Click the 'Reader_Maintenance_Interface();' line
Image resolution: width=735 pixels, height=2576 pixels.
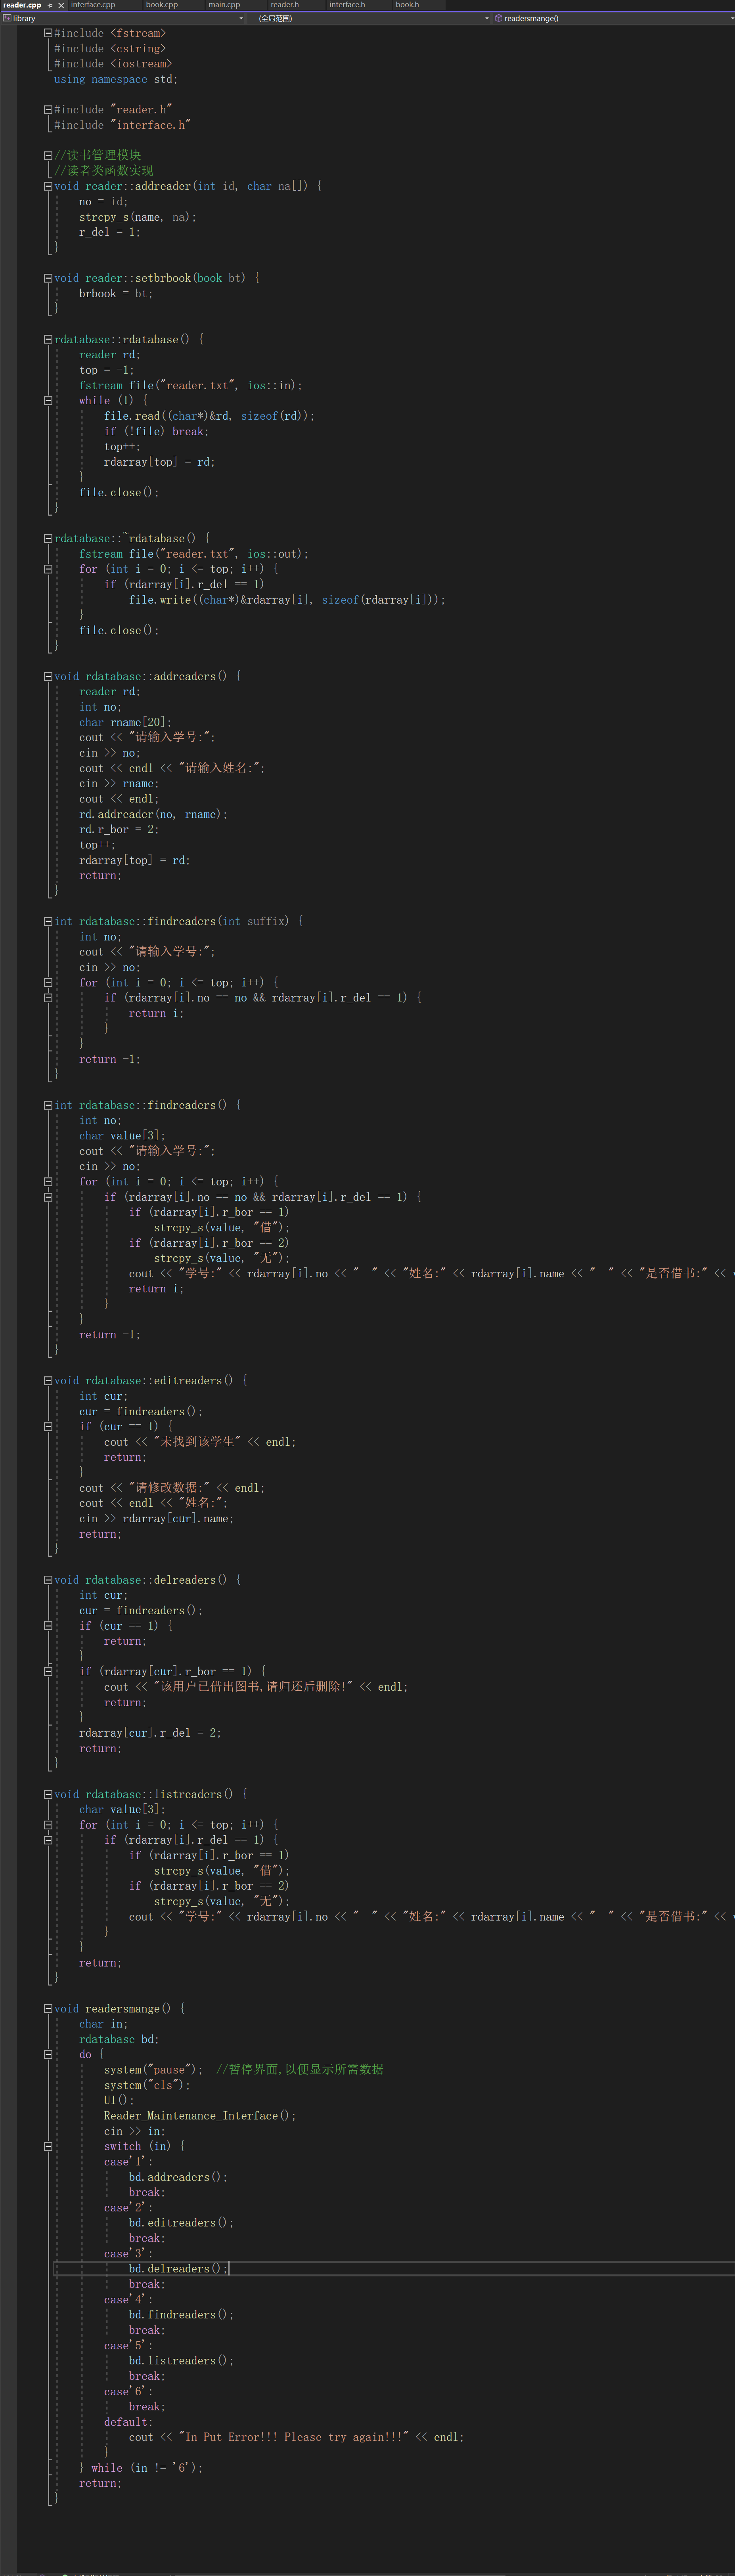200,2116
